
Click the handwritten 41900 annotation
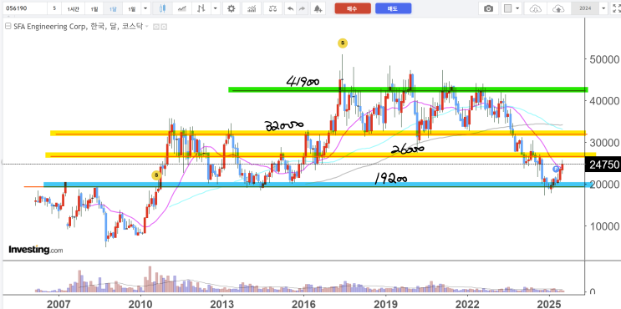tap(303, 81)
